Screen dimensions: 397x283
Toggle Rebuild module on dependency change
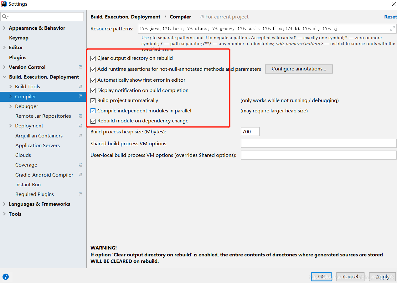93,121
